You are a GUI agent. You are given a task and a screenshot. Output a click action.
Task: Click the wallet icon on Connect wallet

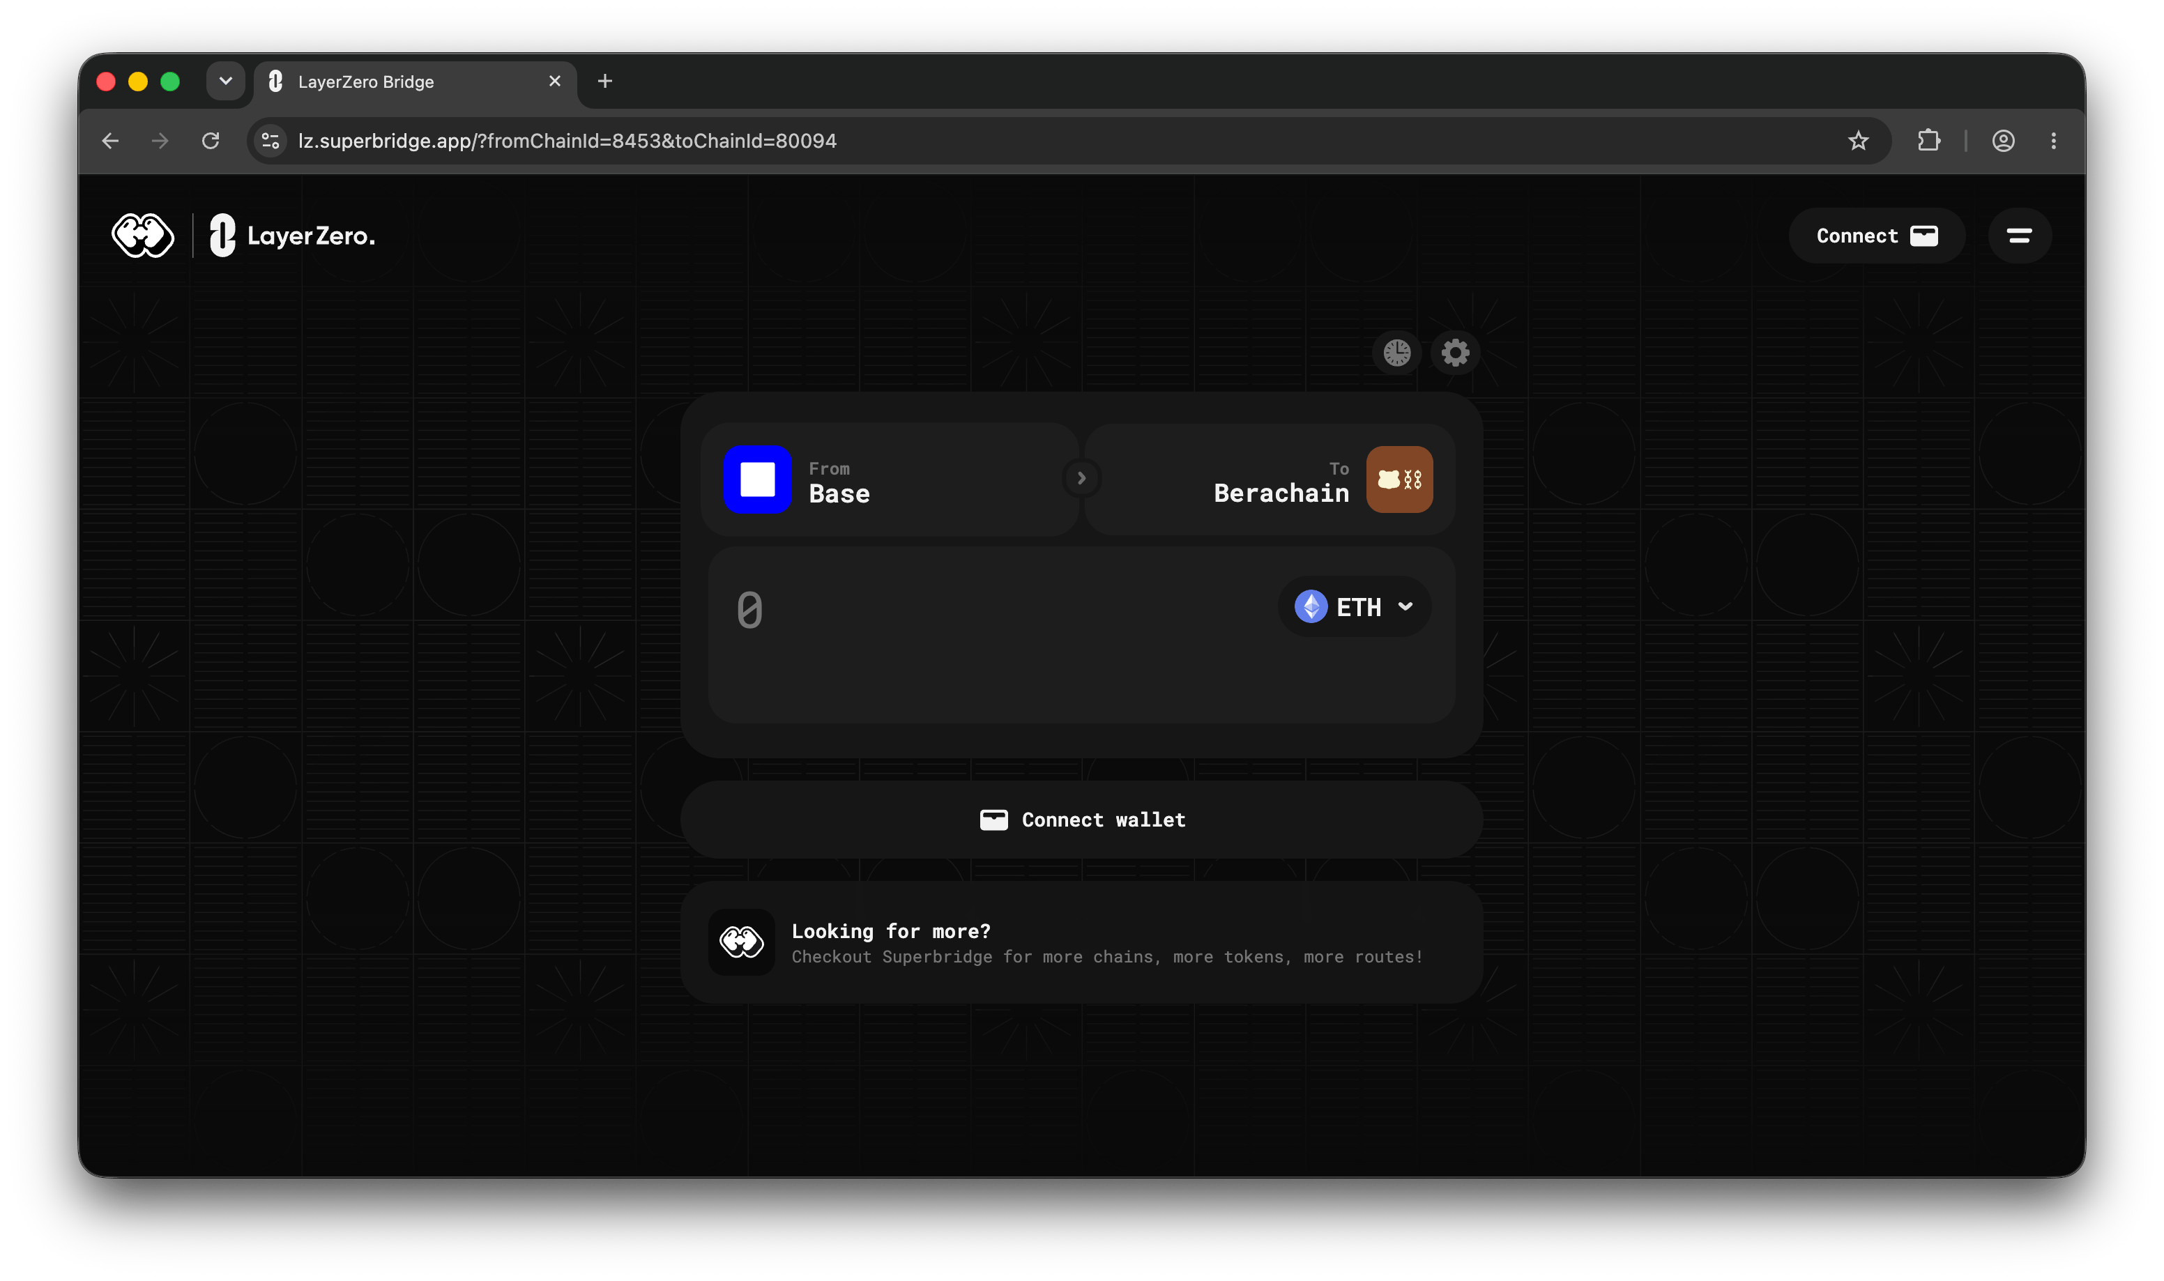pyautogui.click(x=993, y=820)
